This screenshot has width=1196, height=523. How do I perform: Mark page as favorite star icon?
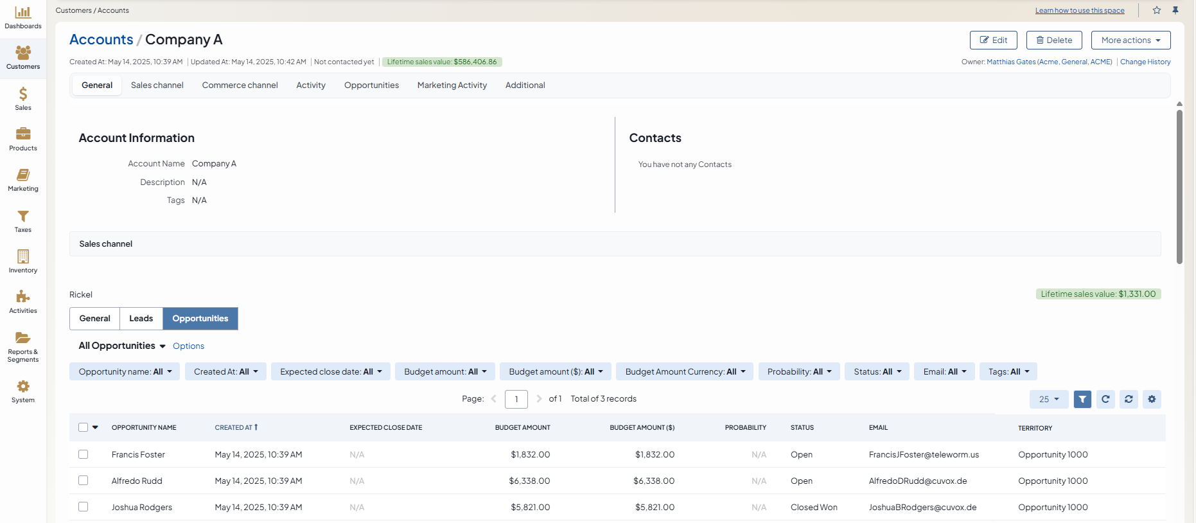[x=1157, y=10]
